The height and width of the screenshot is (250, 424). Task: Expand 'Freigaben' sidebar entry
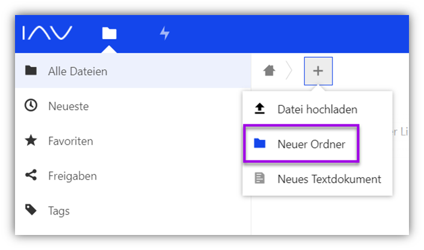click(72, 176)
